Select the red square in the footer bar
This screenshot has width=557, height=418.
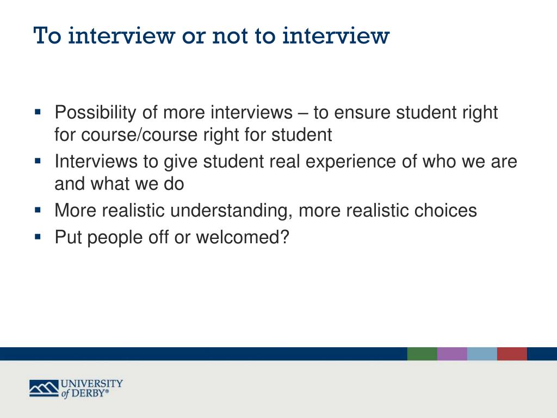[512, 354]
